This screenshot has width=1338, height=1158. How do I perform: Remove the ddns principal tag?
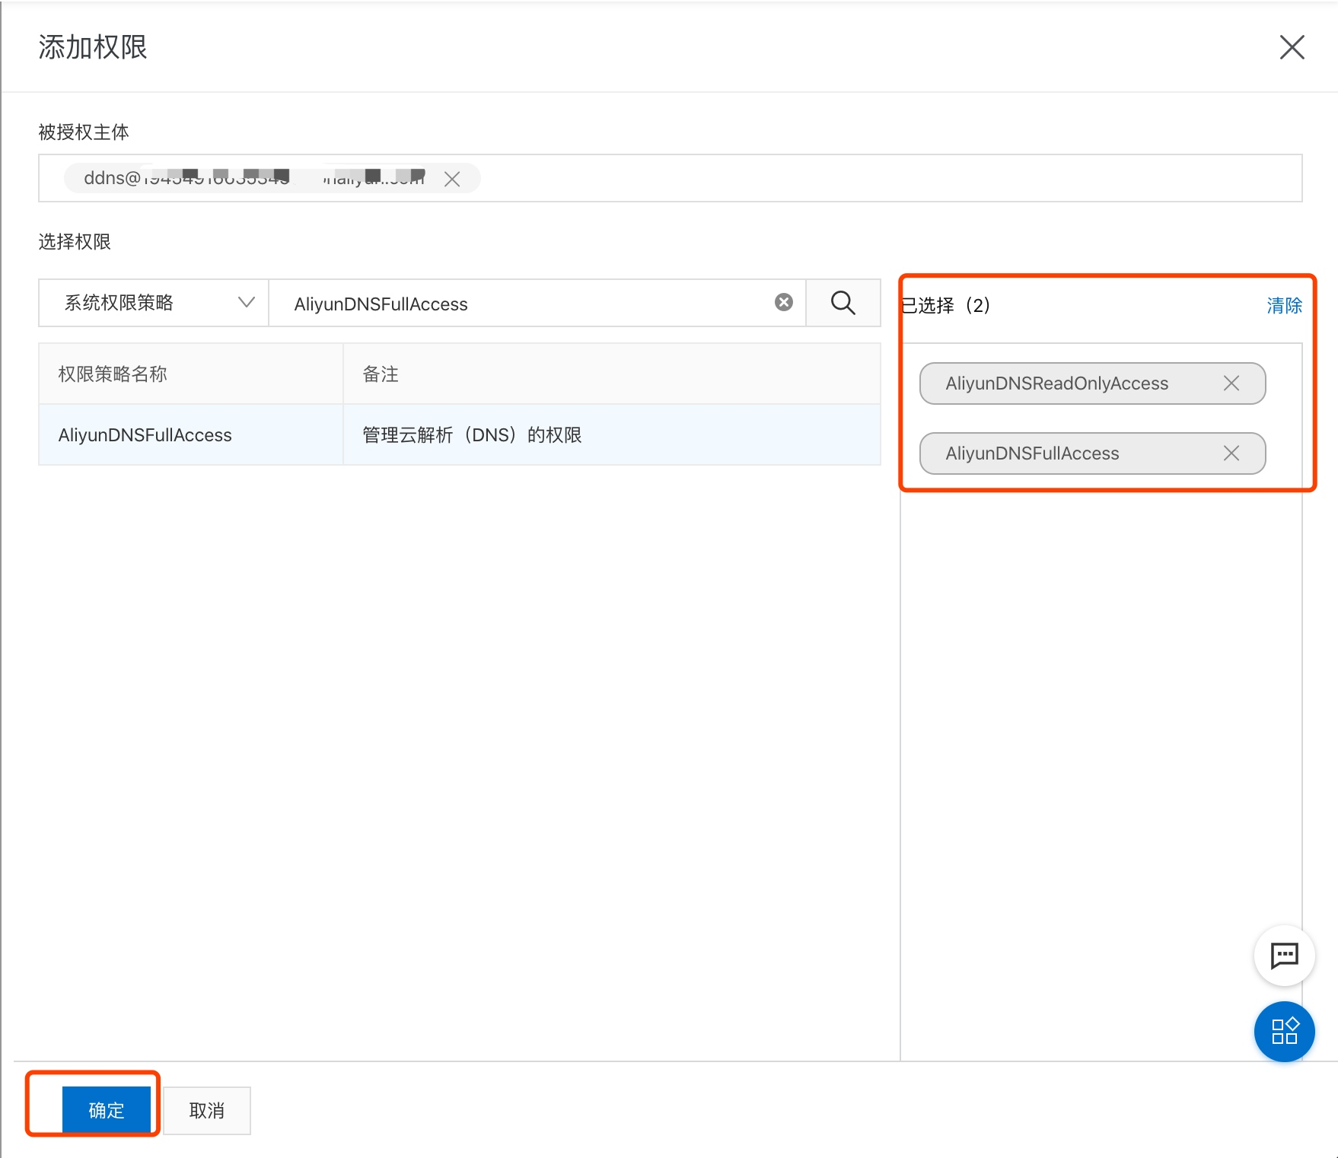(452, 179)
